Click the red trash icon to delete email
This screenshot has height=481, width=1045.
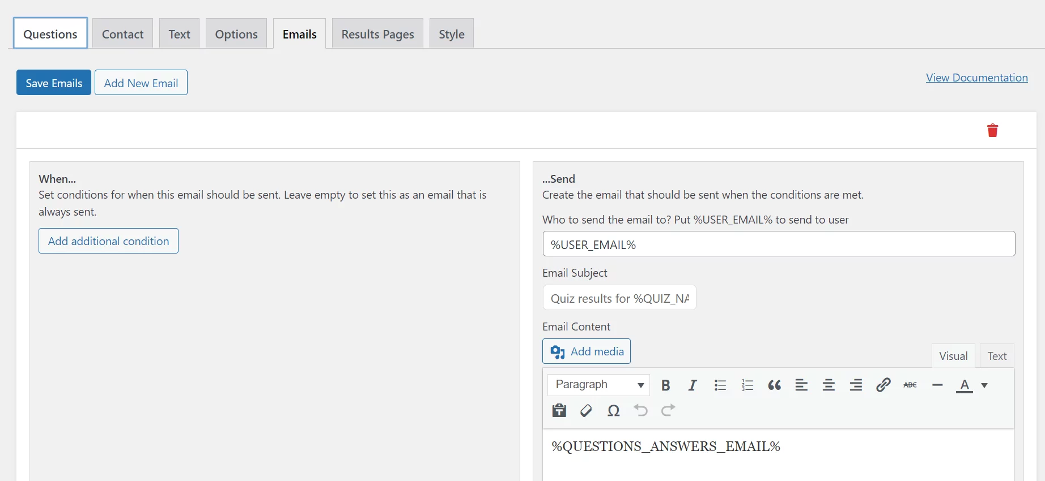tap(992, 131)
